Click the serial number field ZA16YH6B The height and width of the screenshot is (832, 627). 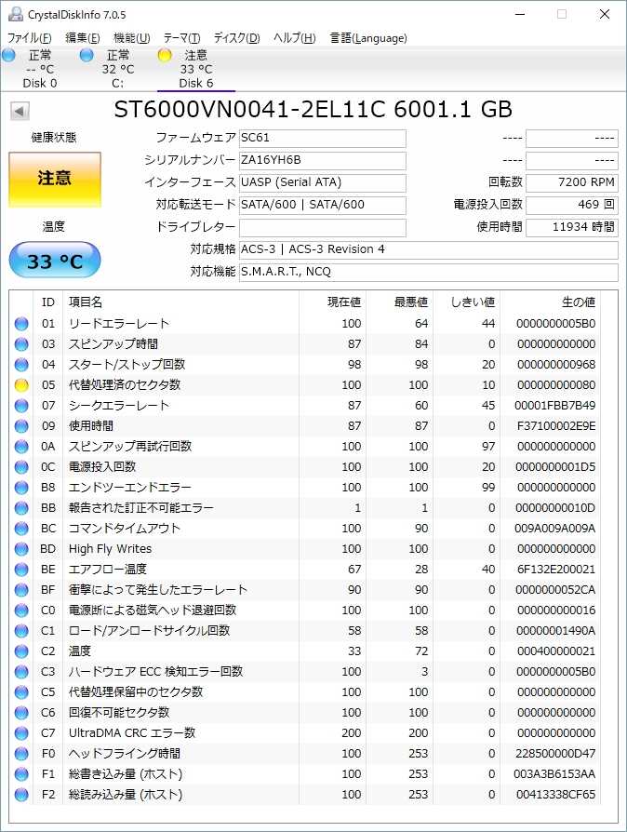(323, 160)
